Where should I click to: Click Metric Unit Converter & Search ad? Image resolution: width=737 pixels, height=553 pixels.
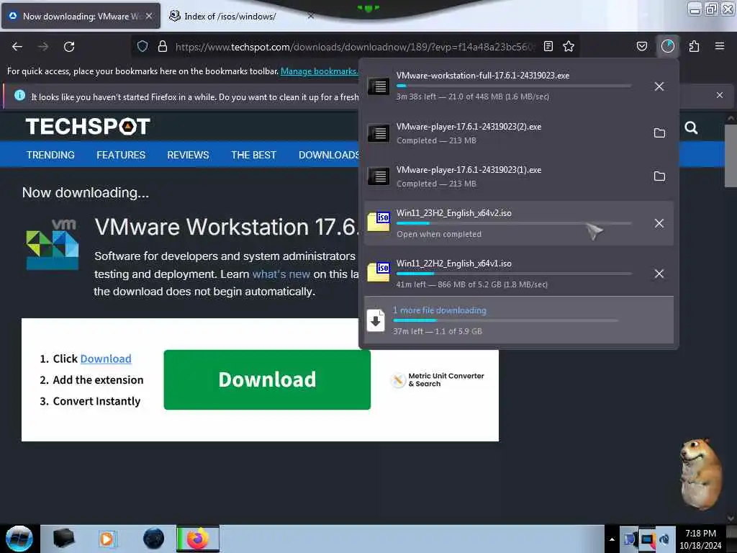point(438,379)
